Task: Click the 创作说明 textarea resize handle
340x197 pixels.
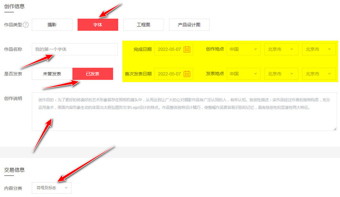Action: pos(334,128)
